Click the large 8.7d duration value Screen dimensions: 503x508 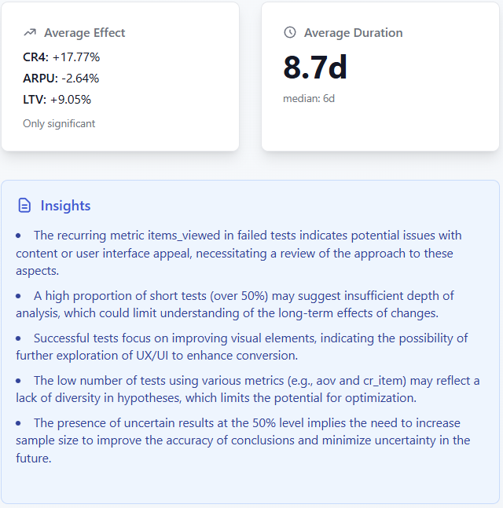(x=315, y=68)
